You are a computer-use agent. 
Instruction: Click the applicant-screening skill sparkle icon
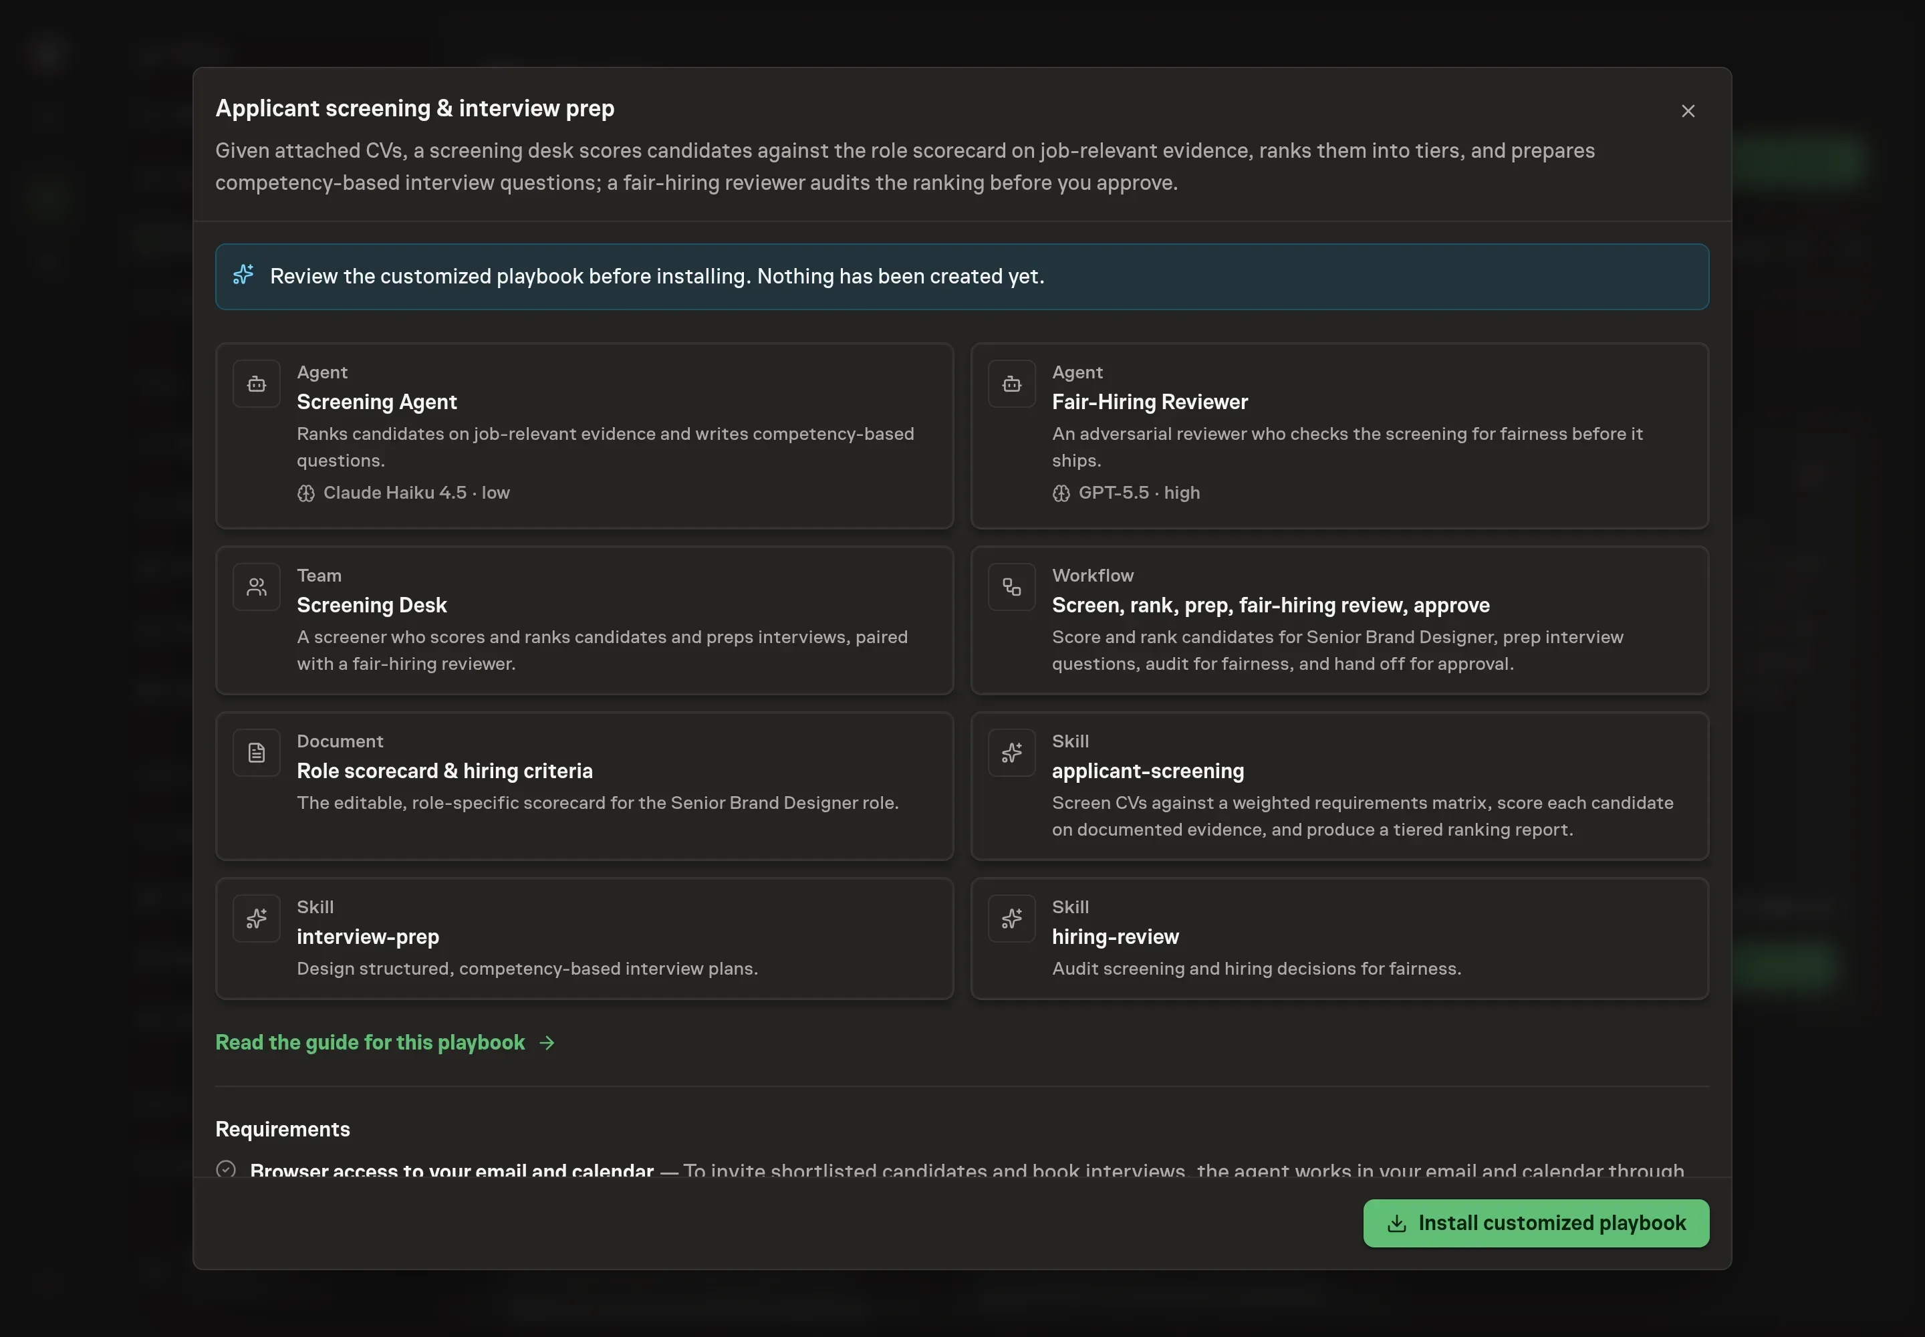click(1011, 753)
